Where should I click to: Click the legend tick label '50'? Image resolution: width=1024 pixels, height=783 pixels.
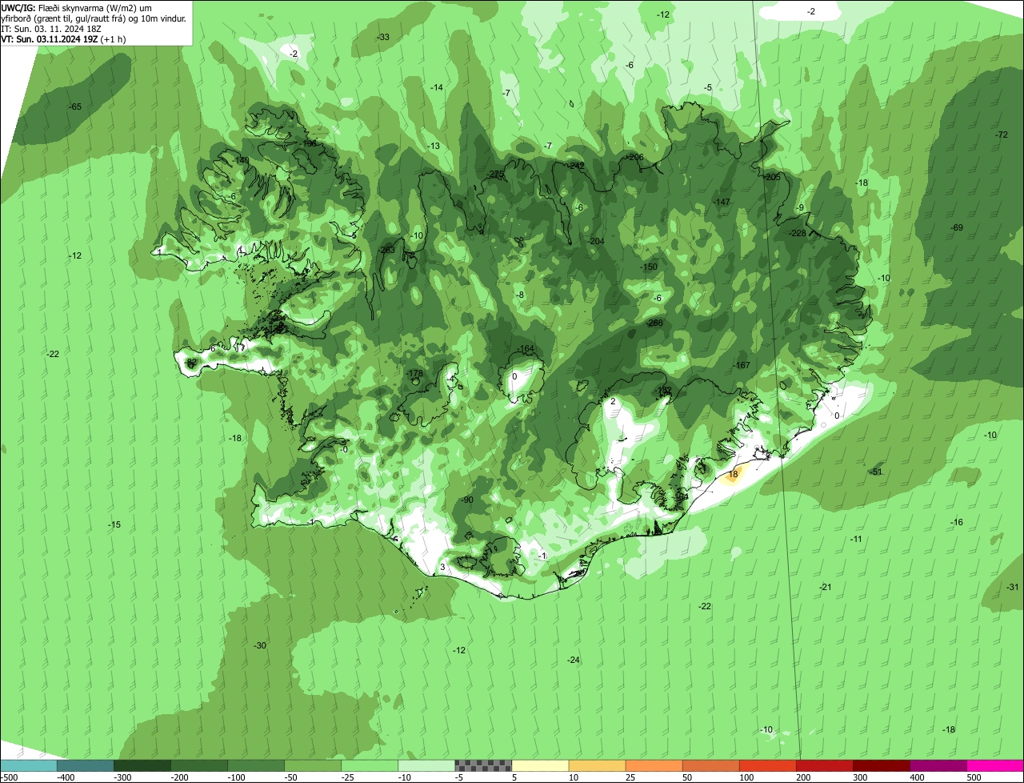(x=688, y=777)
